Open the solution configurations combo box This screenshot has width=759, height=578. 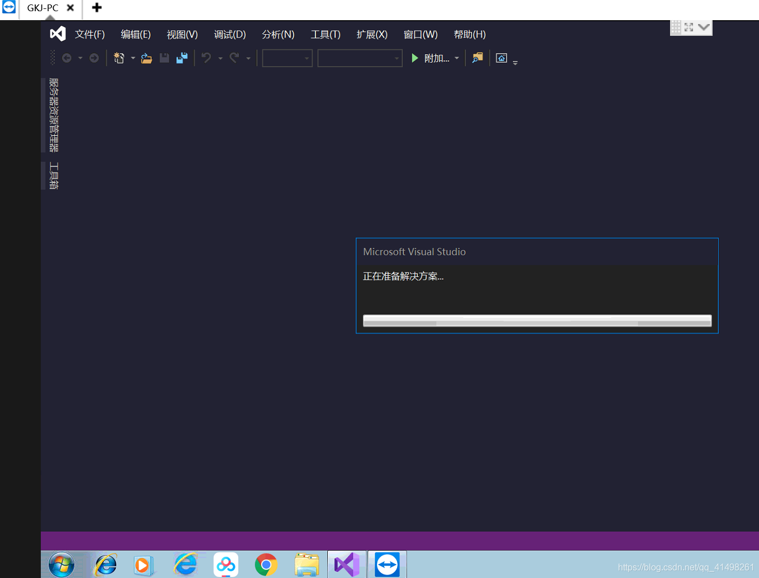[287, 58]
